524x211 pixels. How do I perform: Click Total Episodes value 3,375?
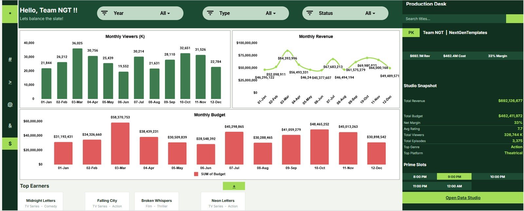point(517,141)
